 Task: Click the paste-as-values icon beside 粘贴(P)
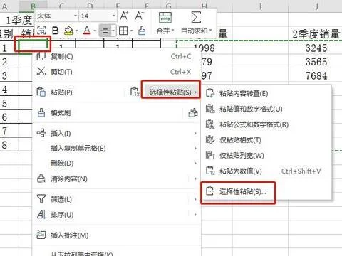point(135,92)
